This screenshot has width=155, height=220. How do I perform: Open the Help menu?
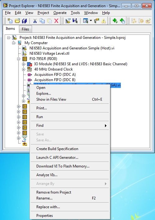click(x=106, y=13)
